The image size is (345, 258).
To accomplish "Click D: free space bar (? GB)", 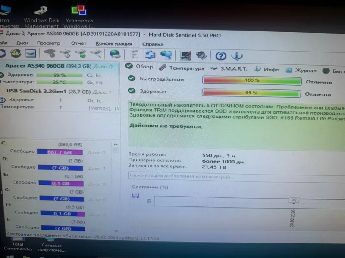I will click(x=60, y=168).
